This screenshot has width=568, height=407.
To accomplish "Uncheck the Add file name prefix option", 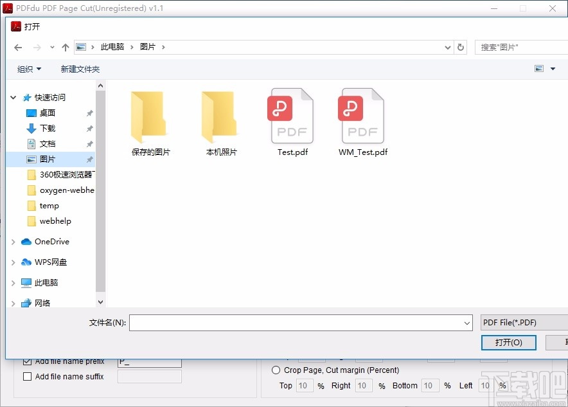I will [x=28, y=361].
